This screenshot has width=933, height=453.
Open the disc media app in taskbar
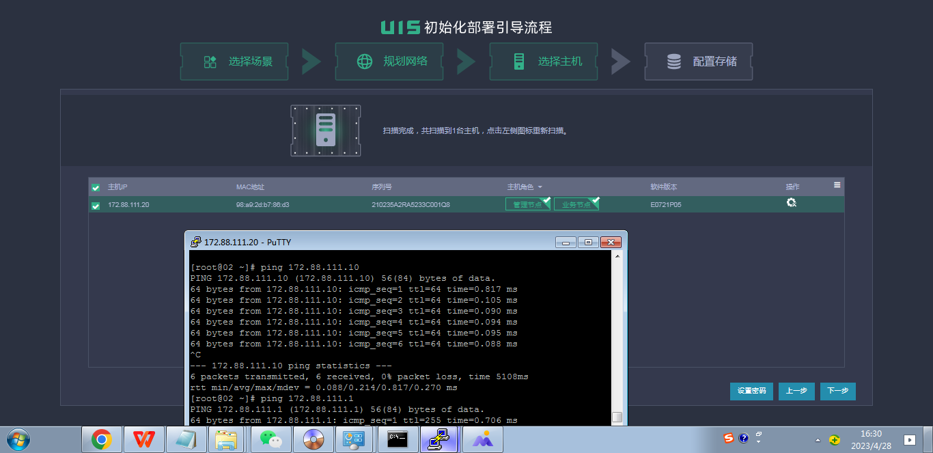314,439
